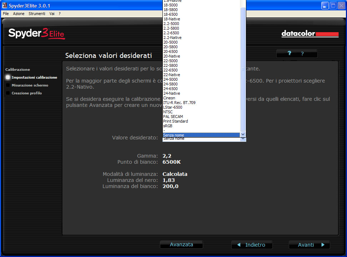Choose 18-5800 from the dropdown list
Viewport: 347px width, 257px height.
click(201, 10)
